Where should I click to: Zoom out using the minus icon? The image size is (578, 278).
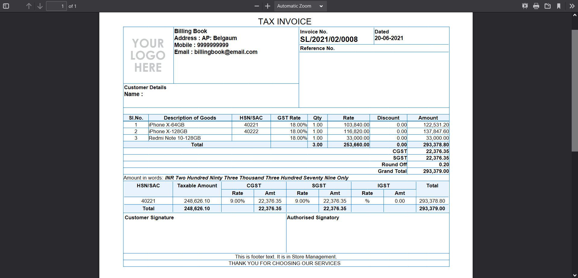[256, 6]
